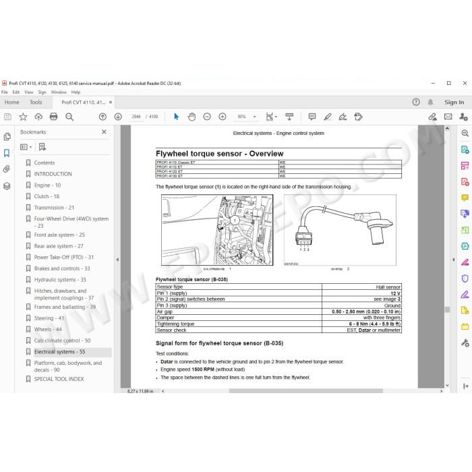
Task: Open the zoom level dropdown
Action: pyautogui.click(x=254, y=117)
